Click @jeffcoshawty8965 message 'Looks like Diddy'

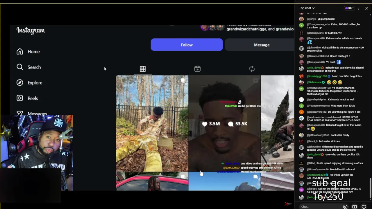tap(328, 135)
